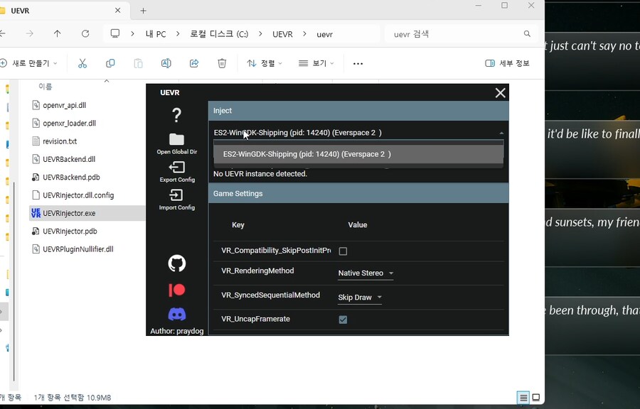This screenshot has height=409, width=640.
Task: Select revision.txt file
Action: click(60, 141)
